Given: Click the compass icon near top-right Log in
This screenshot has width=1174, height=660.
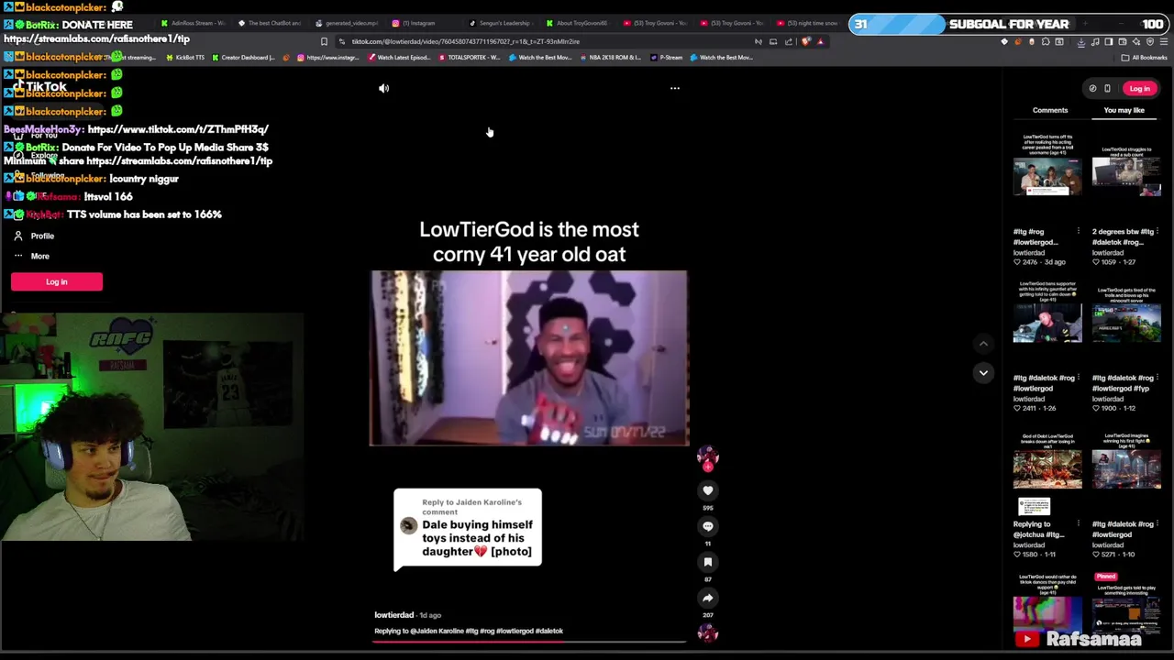Looking at the screenshot, I should (1092, 89).
